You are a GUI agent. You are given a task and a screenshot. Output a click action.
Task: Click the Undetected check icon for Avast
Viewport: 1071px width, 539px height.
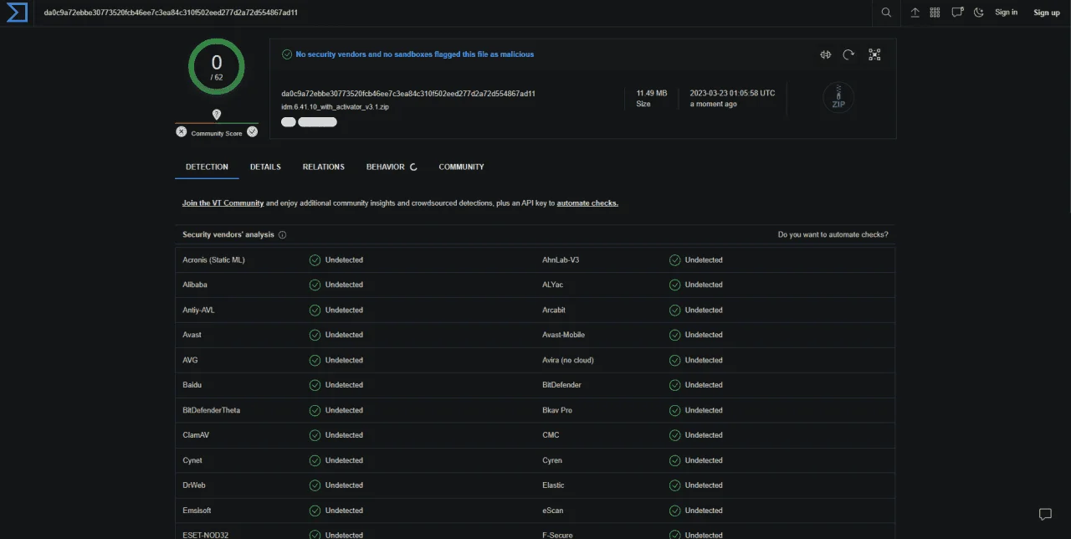315,336
